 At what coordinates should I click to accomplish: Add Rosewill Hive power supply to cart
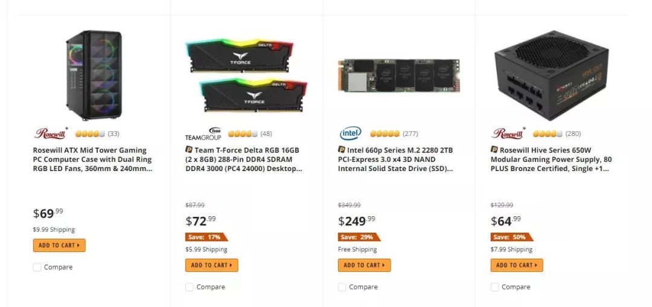pos(517,265)
